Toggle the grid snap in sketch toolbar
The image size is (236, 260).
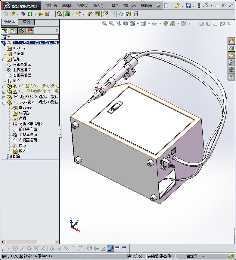pyautogui.click(x=96, y=248)
